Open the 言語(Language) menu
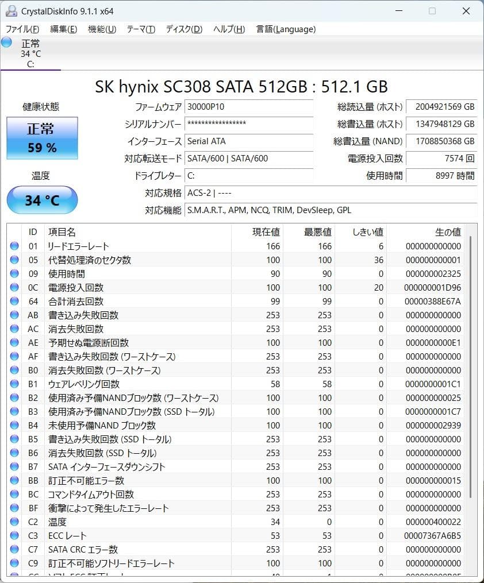The height and width of the screenshot is (583, 484). (x=286, y=29)
